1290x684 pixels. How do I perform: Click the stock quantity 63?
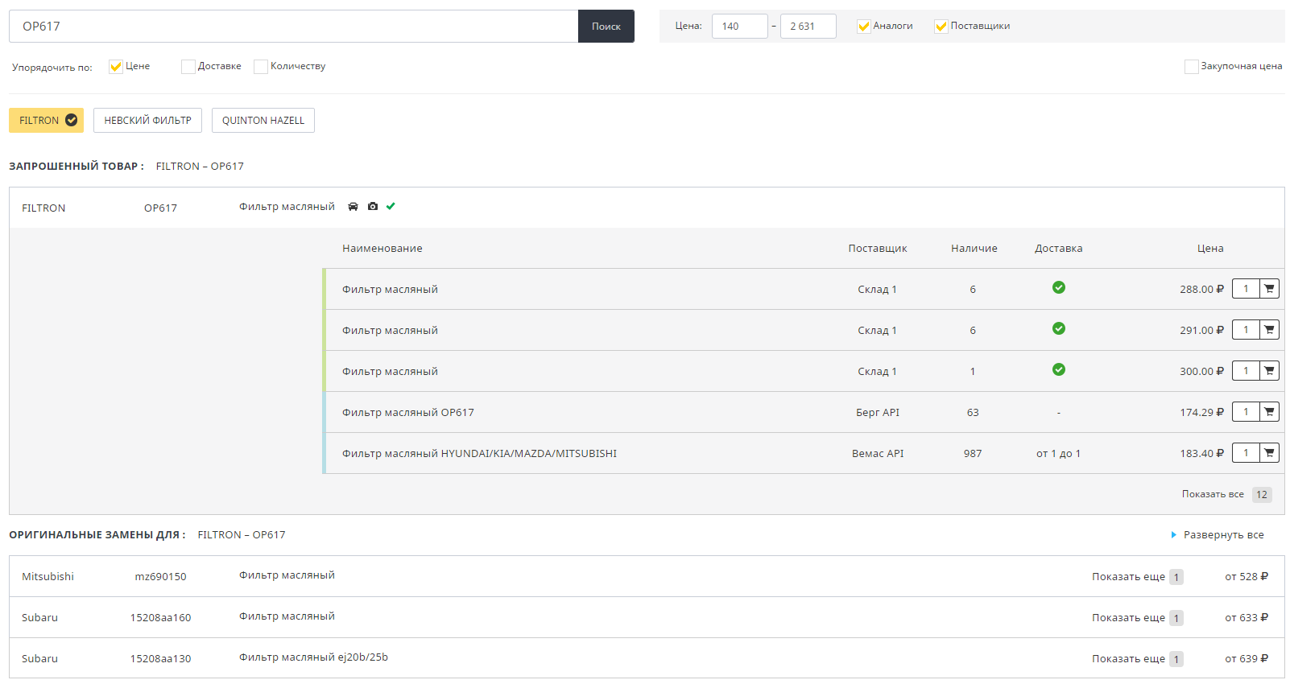973,413
